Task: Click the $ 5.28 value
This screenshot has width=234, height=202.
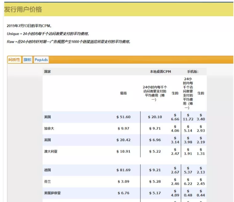Action: coord(155,182)
